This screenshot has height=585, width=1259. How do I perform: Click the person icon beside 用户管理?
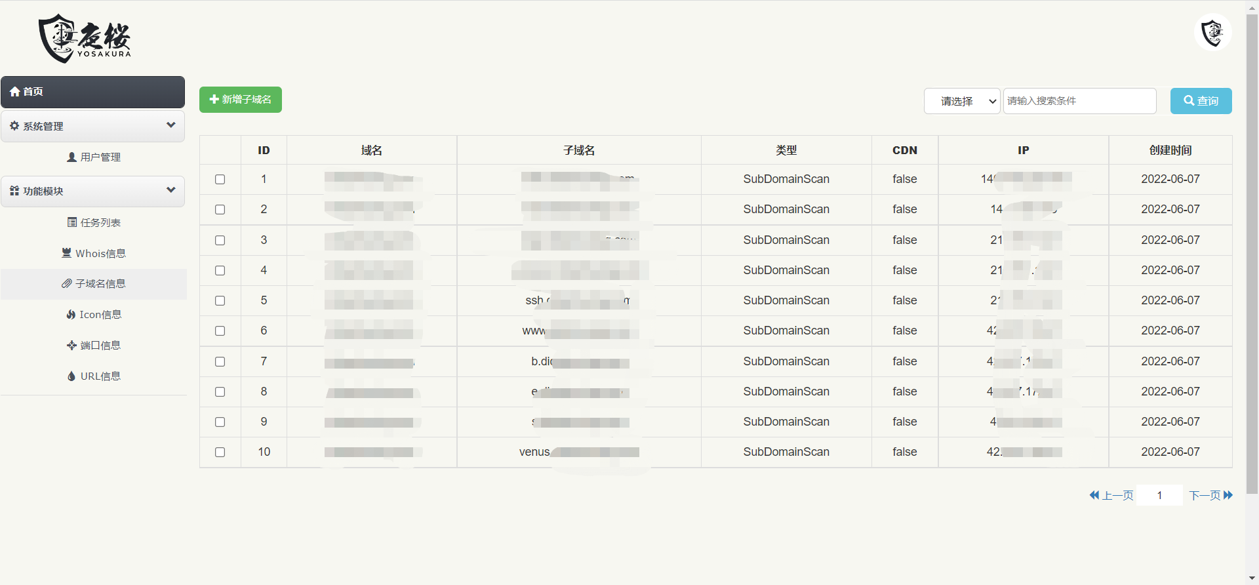tap(71, 157)
